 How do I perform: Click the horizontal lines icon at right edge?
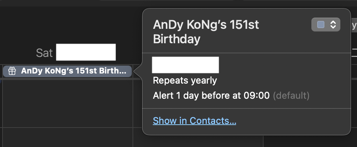tap(354, 52)
